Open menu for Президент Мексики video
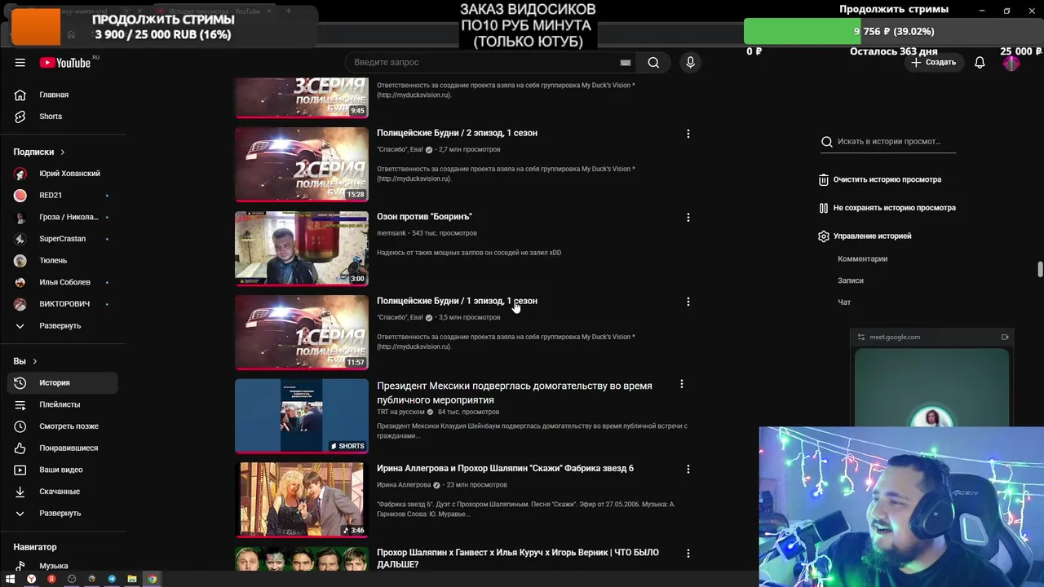Screen dimensions: 1044x587 [x=681, y=384]
